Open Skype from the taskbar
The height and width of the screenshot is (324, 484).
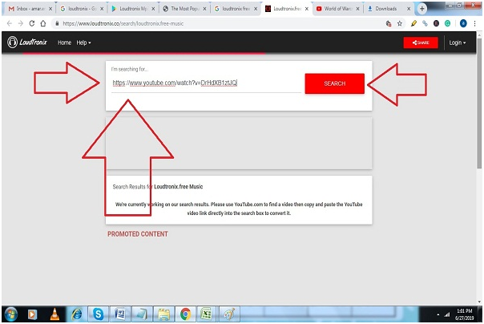pyautogui.click(x=98, y=314)
